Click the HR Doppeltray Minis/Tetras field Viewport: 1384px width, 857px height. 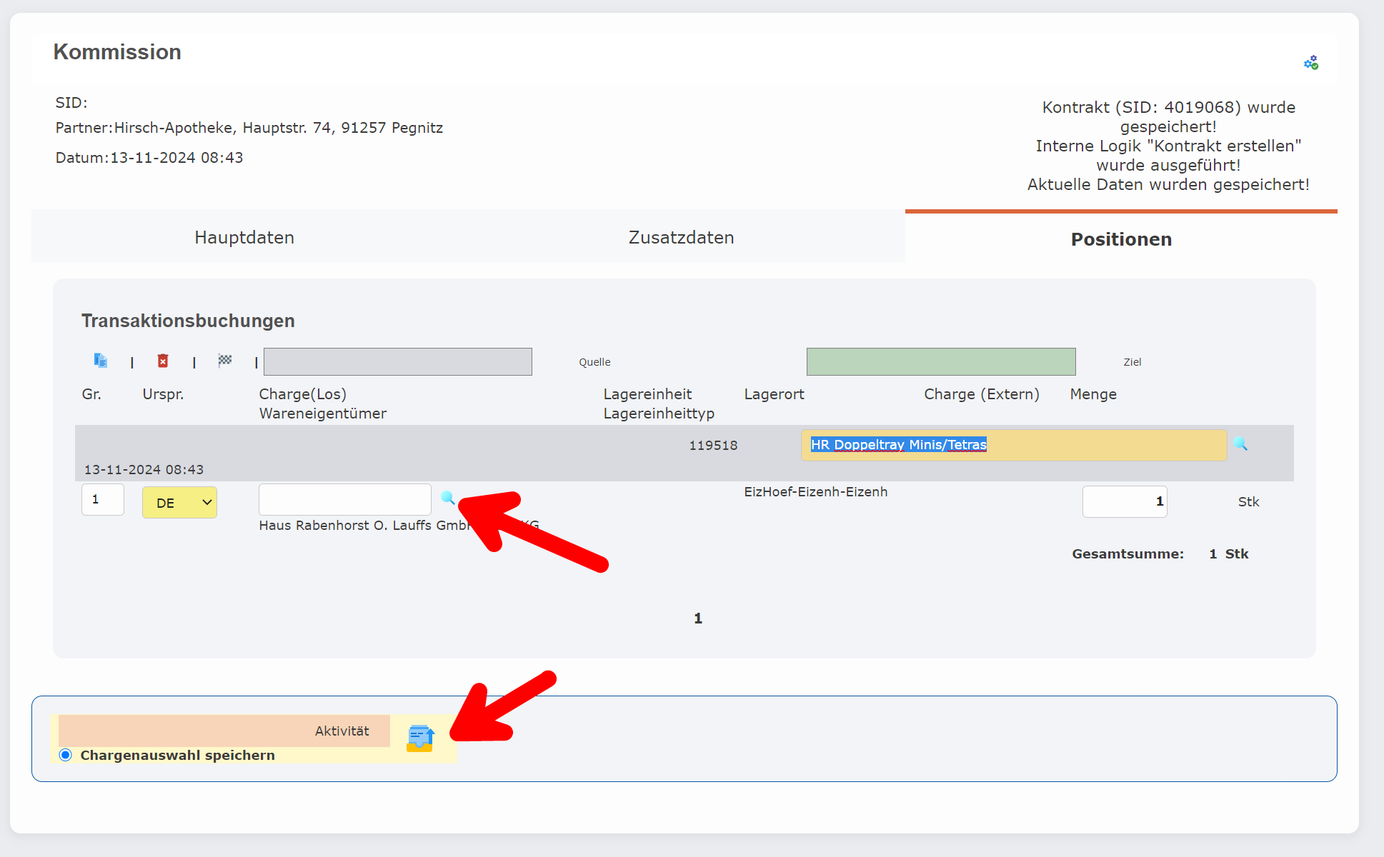click(1013, 445)
